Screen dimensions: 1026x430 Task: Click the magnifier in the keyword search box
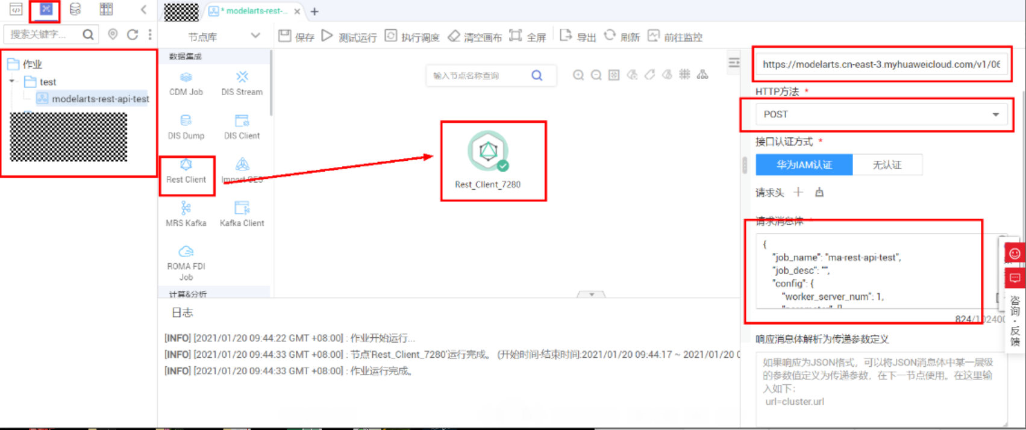pos(88,34)
